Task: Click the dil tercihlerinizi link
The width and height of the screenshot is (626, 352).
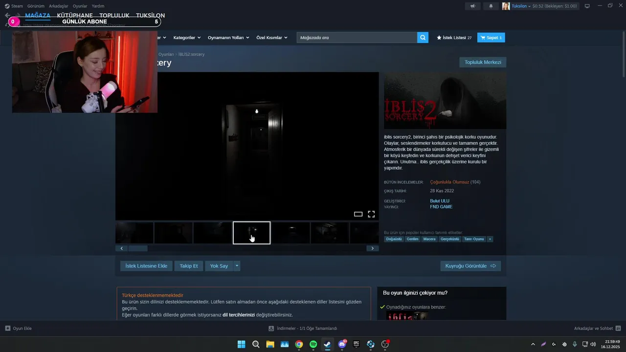Action: pyautogui.click(x=239, y=315)
